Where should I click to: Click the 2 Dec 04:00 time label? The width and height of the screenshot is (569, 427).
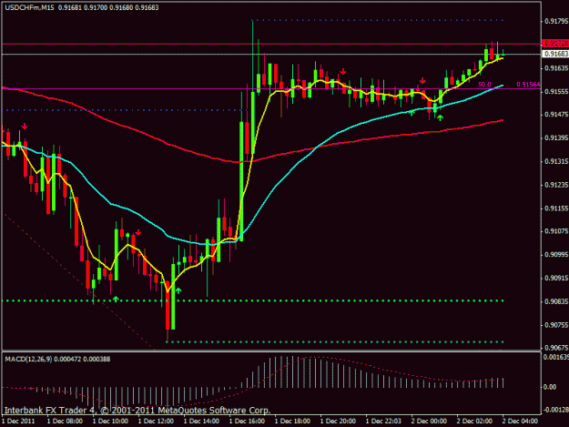pos(520,422)
